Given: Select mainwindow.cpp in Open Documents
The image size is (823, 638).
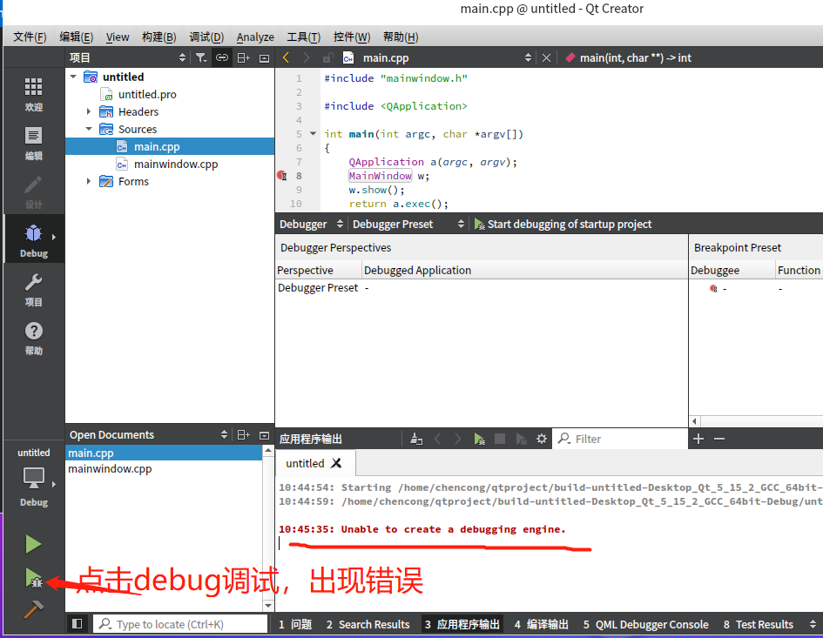Looking at the screenshot, I should point(110,468).
